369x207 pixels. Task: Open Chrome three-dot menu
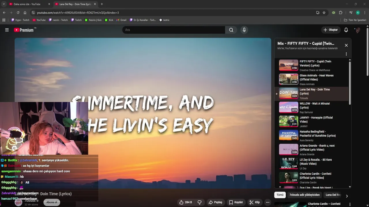pos(365,13)
